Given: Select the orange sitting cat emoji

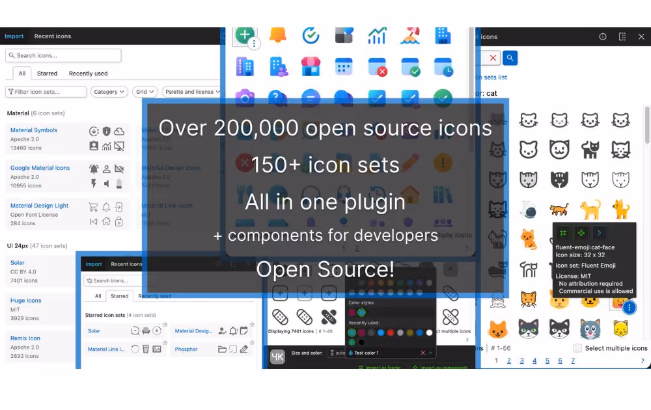Looking at the screenshot, I should pos(529,239).
